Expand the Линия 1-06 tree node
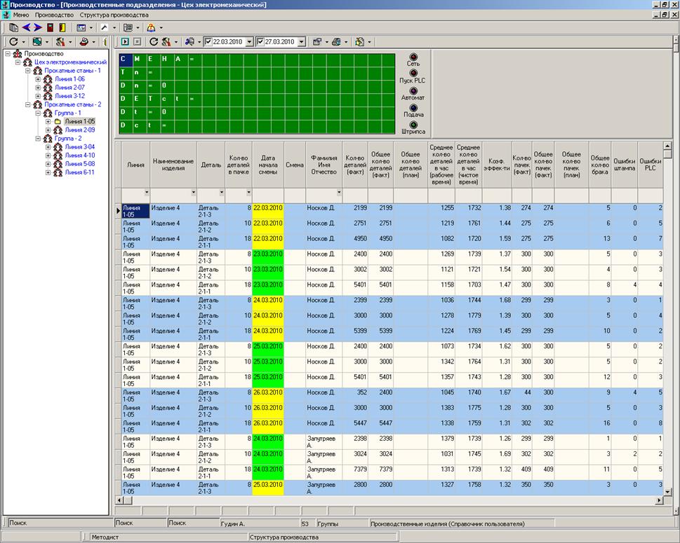This screenshot has height=543, width=680. coord(38,79)
